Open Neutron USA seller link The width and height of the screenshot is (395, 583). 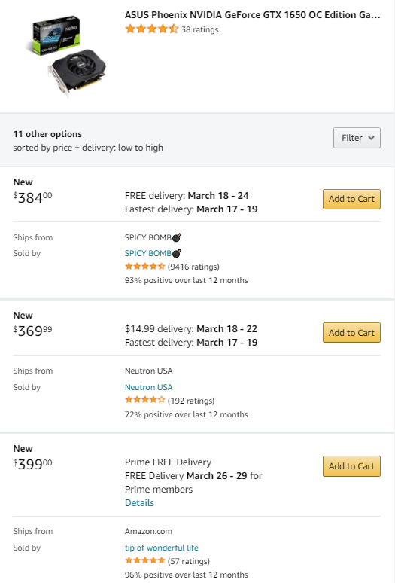tap(148, 387)
